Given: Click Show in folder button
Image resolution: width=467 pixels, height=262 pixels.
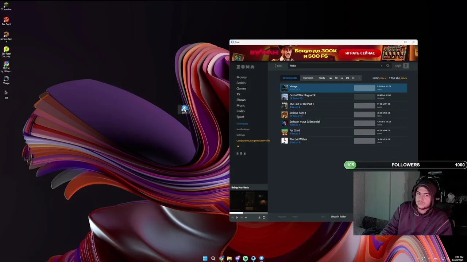Looking at the screenshot, I should coord(338,217).
